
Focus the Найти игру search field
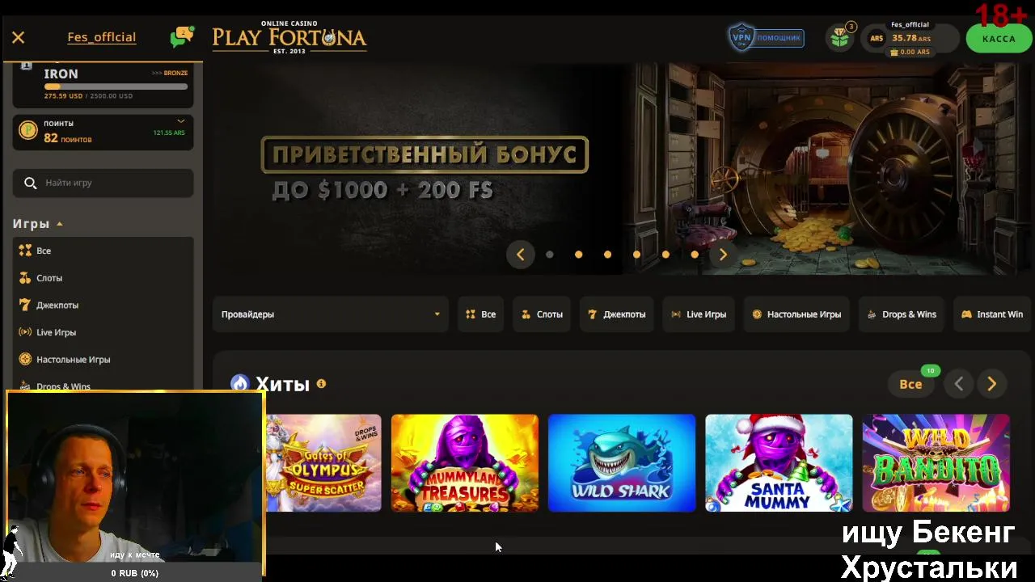pos(103,183)
